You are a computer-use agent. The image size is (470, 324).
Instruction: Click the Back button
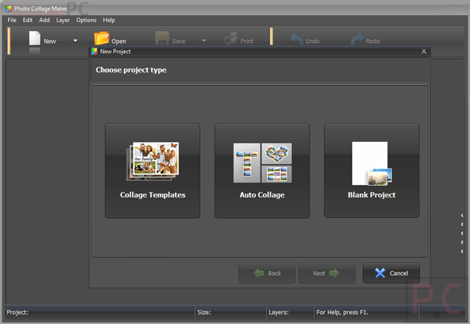tap(267, 273)
